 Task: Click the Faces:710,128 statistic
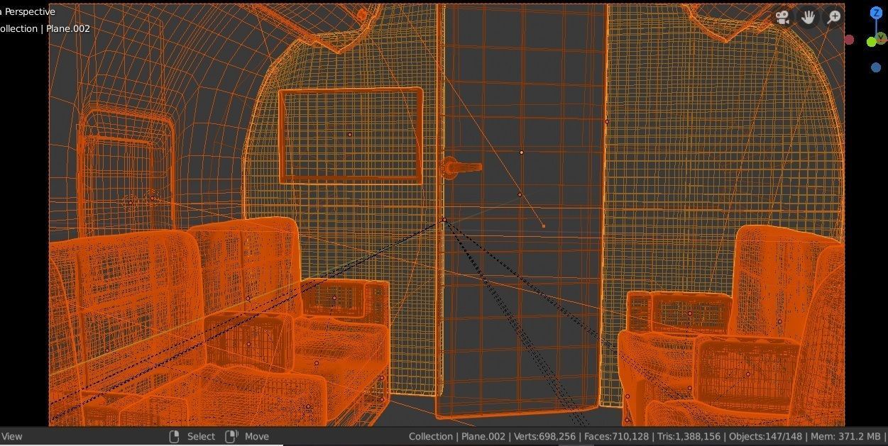(617, 437)
